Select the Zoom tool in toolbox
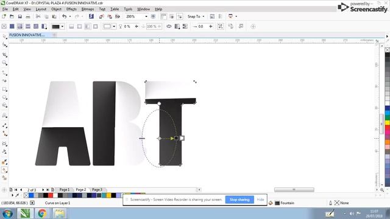Viewport: 390px width, 219px height. click(4, 63)
